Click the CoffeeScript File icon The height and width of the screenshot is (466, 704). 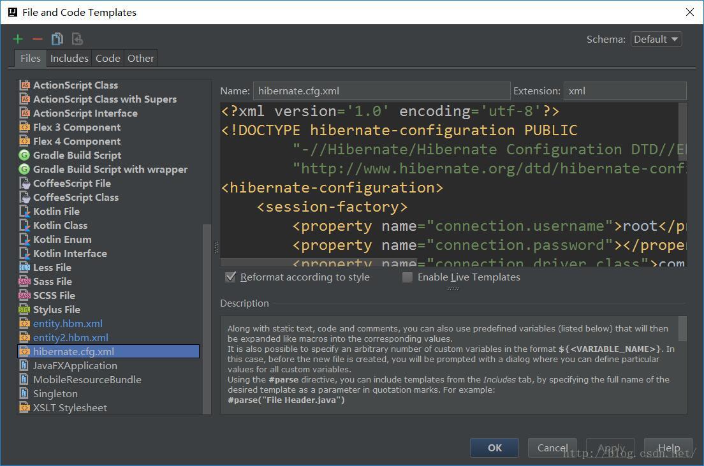click(25, 183)
